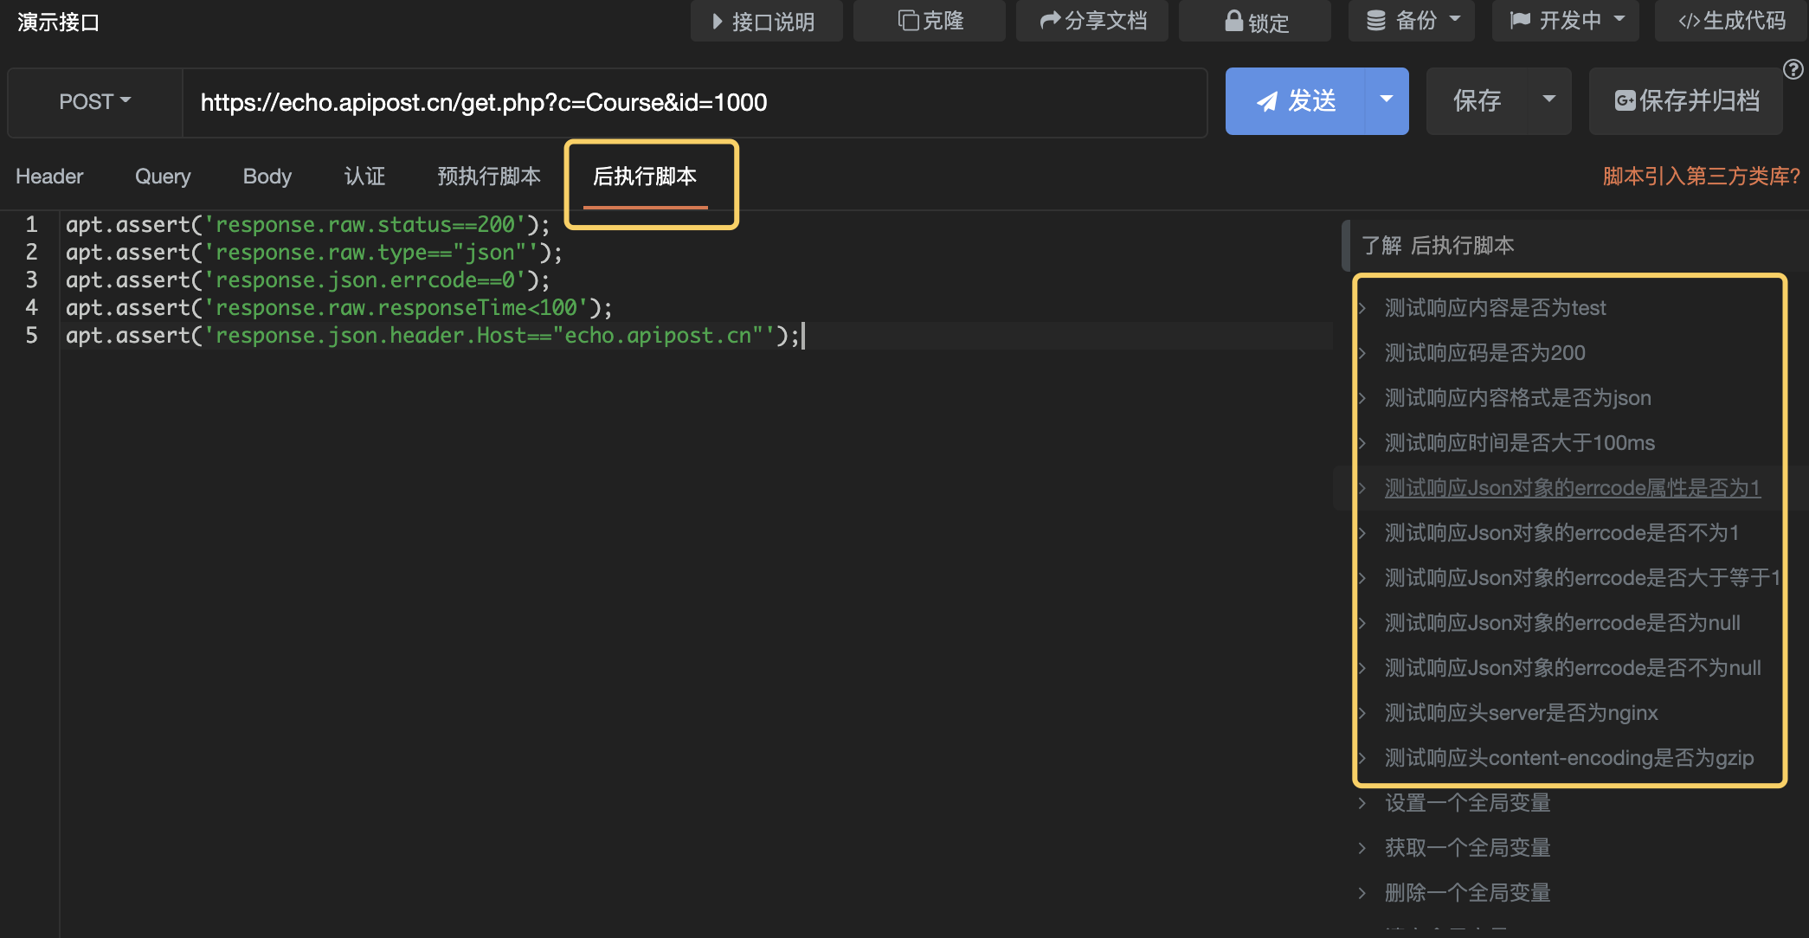Image resolution: width=1809 pixels, height=938 pixels.
Task: Insert snippet errcode是否不为null
Action: click(1573, 668)
